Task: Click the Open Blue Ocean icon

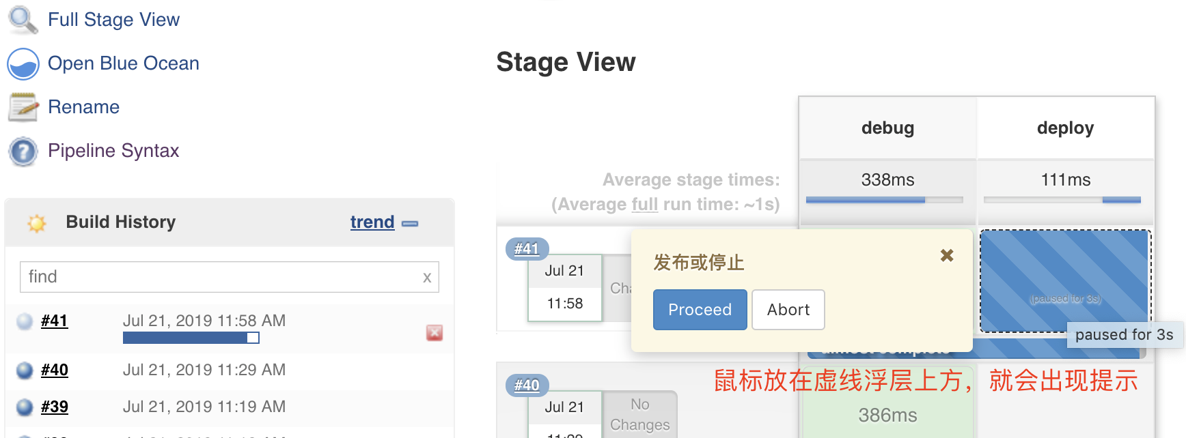Action: [x=23, y=64]
